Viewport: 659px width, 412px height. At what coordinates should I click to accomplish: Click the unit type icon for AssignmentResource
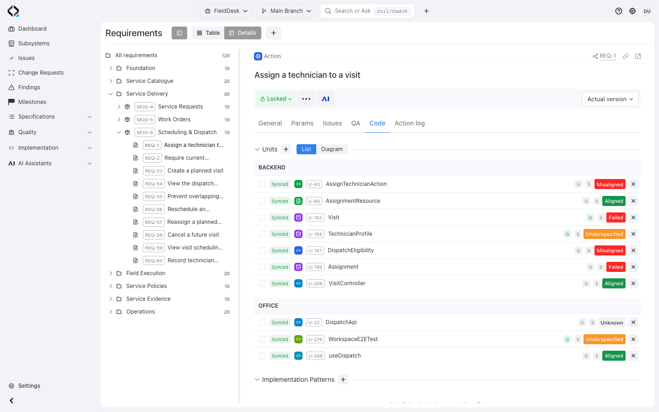tap(298, 201)
